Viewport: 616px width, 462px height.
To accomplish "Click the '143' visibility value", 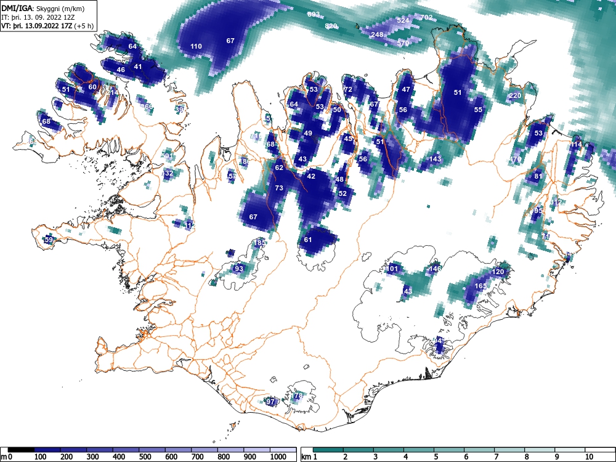I will [436, 159].
